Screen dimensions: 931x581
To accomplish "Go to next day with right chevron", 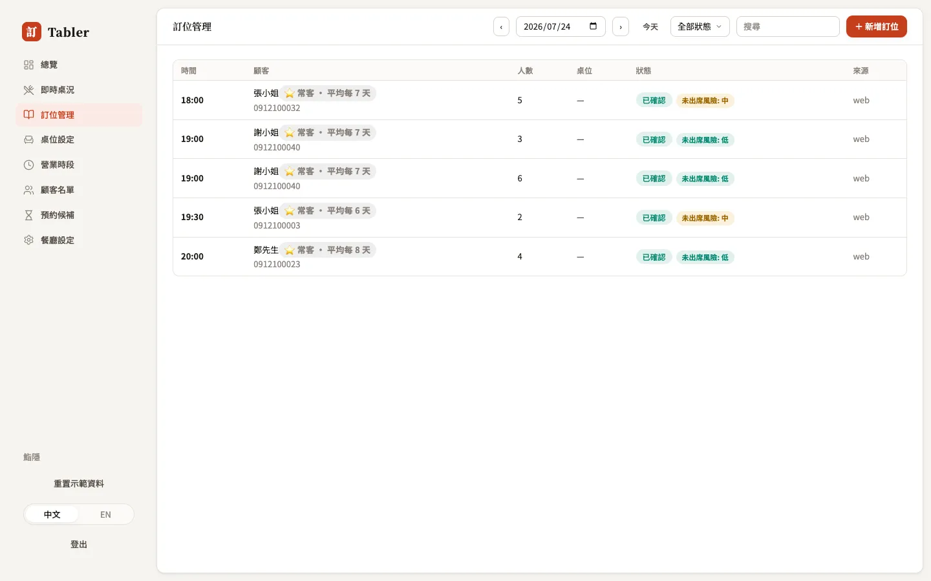I will 621,26.
